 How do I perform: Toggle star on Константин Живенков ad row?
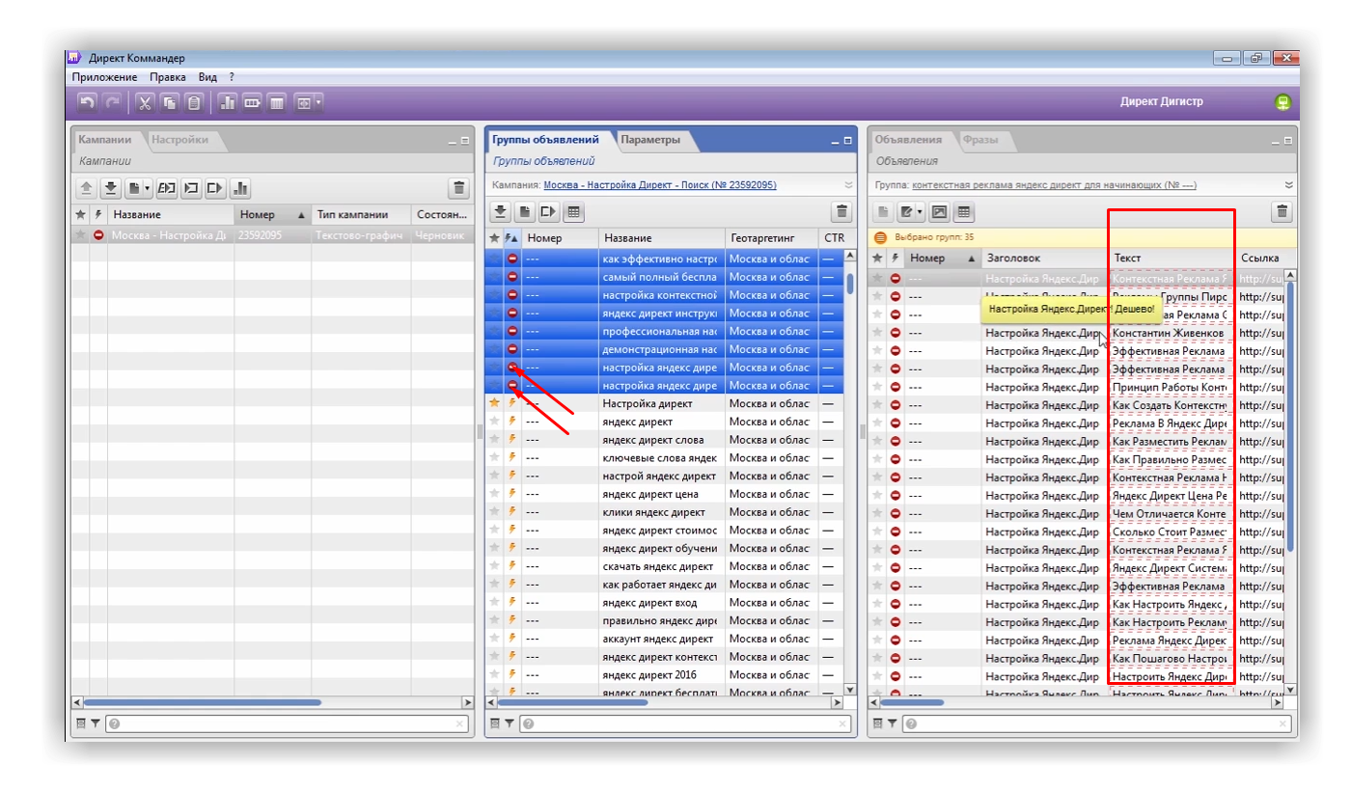[877, 333]
